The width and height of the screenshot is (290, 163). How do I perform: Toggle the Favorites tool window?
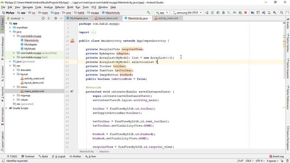pos(2,94)
